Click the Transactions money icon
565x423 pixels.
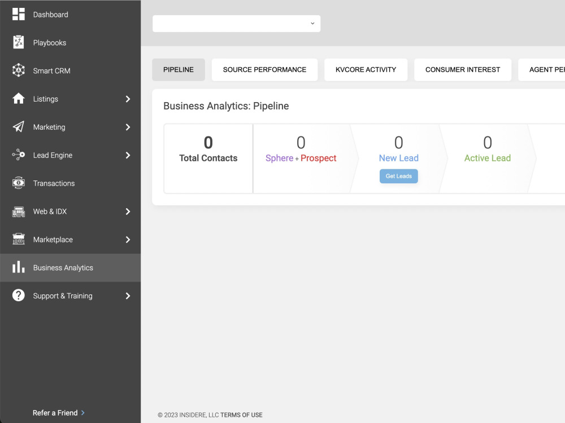19,183
